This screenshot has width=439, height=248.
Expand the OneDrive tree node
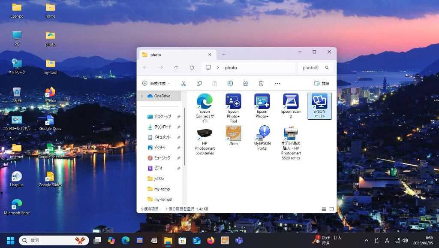pos(142,96)
